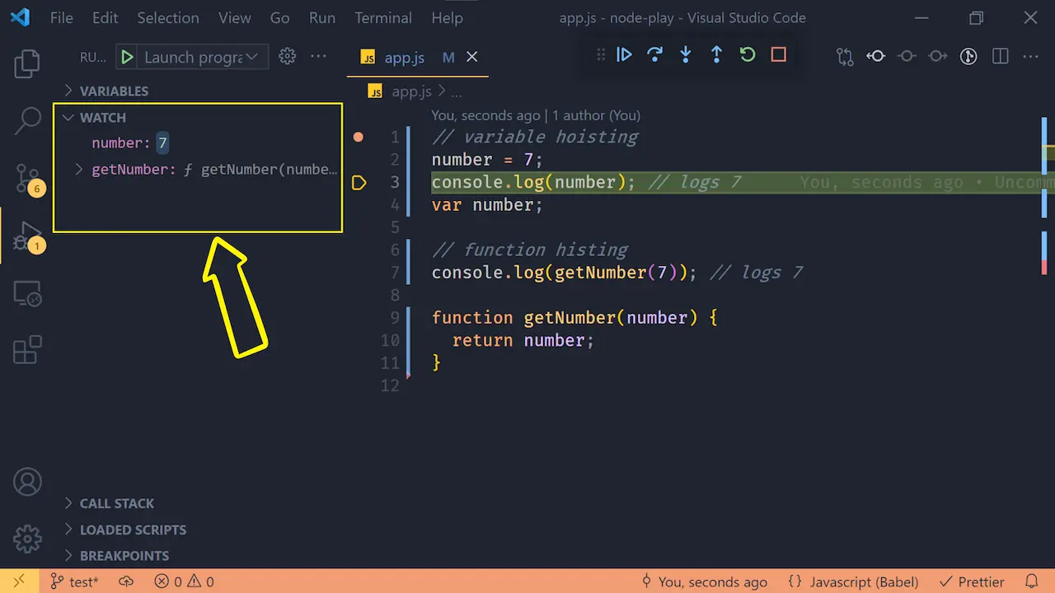1055x593 pixels.
Task: Click app.js in the breadcrumb
Action: 410,91
